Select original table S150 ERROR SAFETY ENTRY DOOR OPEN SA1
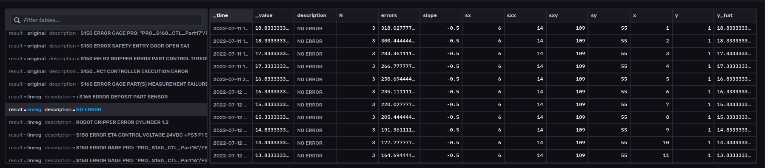This screenshot has height=168, width=765. (x=106, y=46)
